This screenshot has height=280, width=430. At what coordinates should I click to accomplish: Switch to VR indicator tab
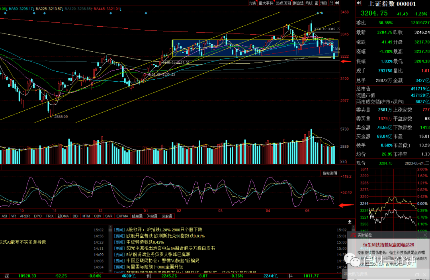coord(14,216)
